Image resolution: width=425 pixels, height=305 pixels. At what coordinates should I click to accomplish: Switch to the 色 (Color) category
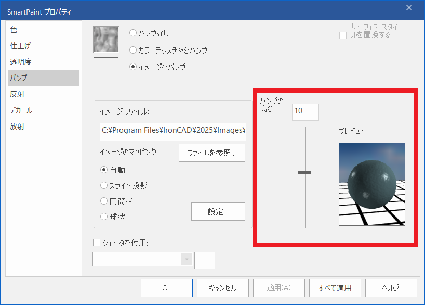(x=13, y=30)
